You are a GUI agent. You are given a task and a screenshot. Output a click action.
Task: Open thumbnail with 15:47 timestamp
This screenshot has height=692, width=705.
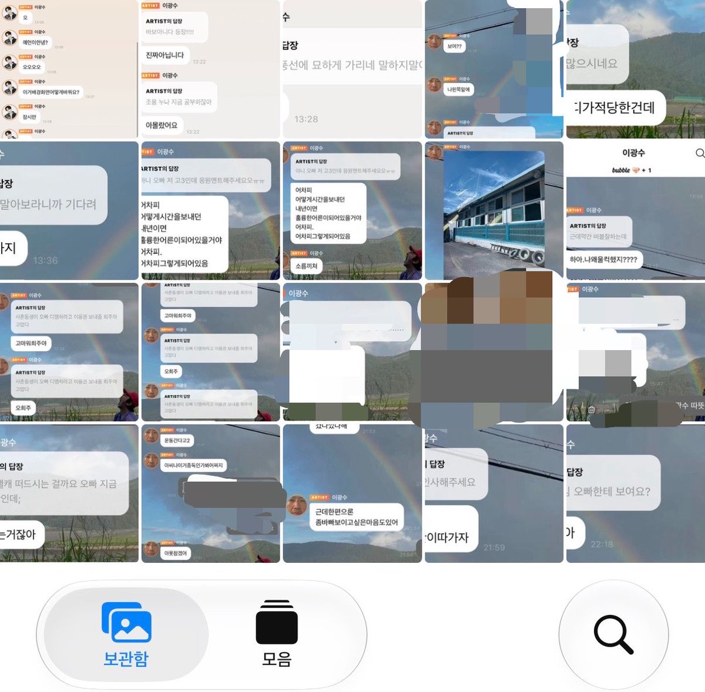(636, 352)
